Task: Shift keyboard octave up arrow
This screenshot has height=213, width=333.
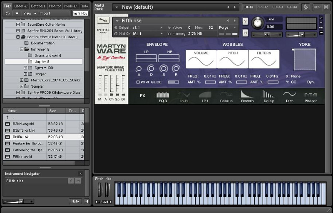Action: coord(110,202)
